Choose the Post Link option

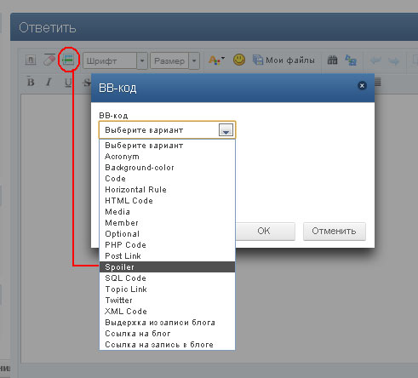[x=167, y=256]
